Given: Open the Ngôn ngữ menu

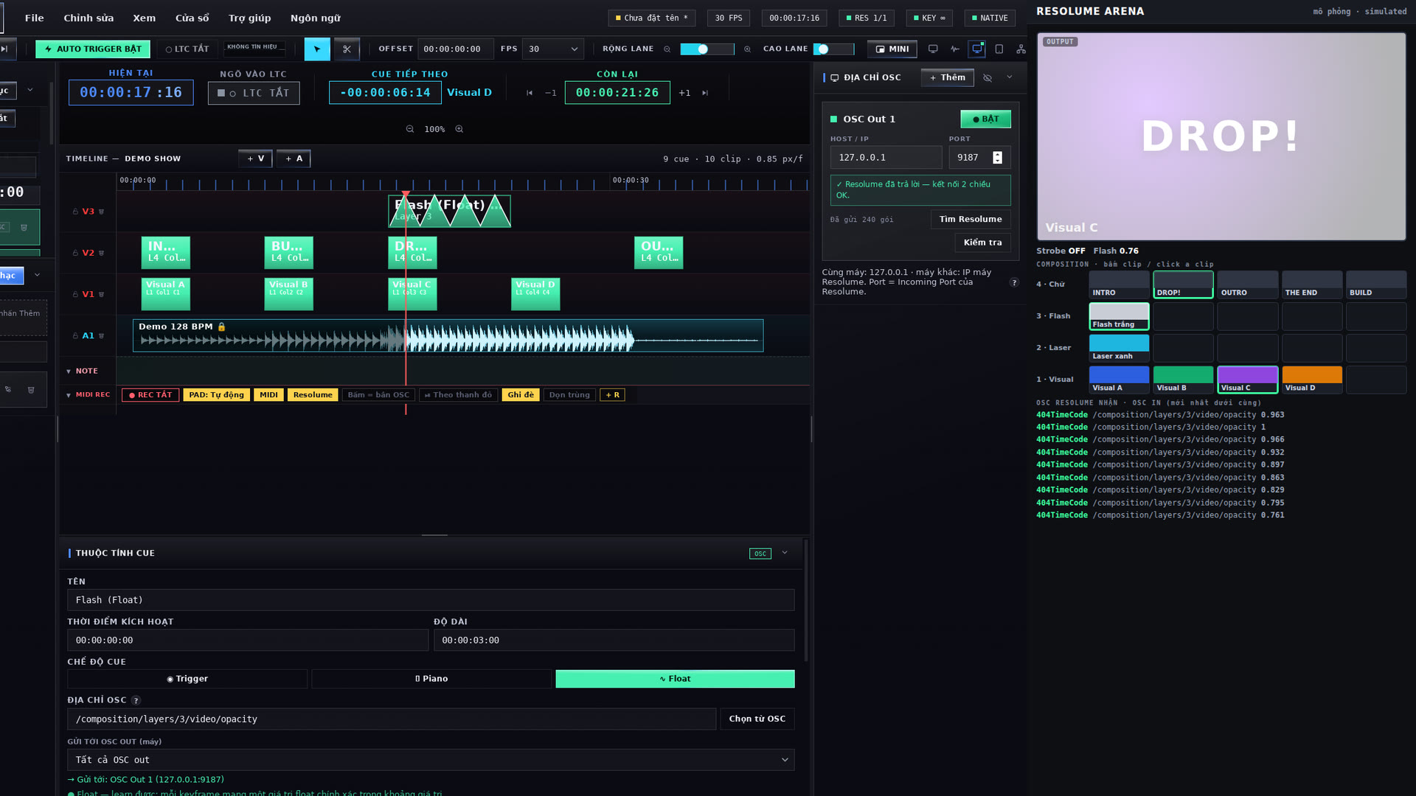Looking at the screenshot, I should (316, 18).
